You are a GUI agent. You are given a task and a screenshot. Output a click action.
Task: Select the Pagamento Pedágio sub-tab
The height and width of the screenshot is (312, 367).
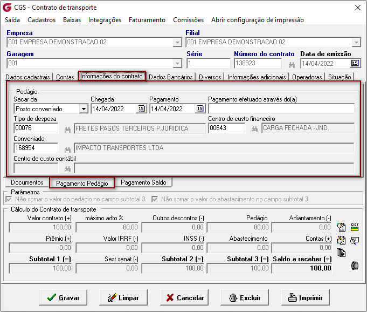tap(82, 183)
